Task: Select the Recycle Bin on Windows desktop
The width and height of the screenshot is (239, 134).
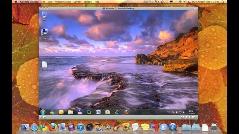Action: pos(44,16)
